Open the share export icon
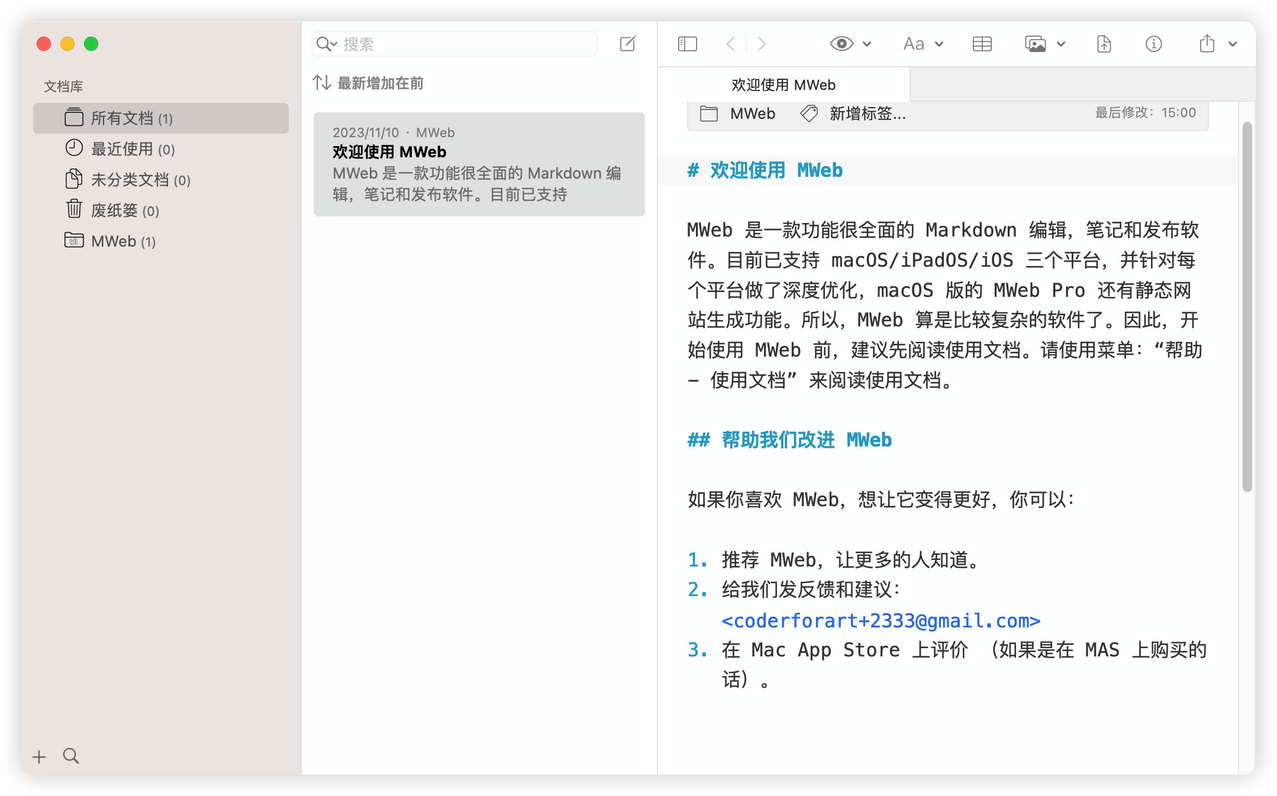The width and height of the screenshot is (1277, 796). 1207,43
